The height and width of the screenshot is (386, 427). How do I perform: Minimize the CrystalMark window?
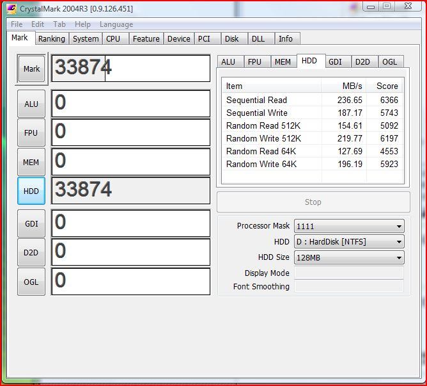click(x=371, y=6)
